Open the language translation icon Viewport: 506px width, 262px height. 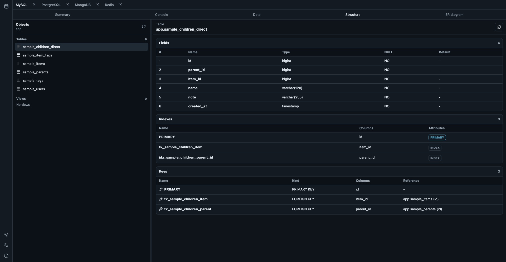pyautogui.click(x=6, y=245)
